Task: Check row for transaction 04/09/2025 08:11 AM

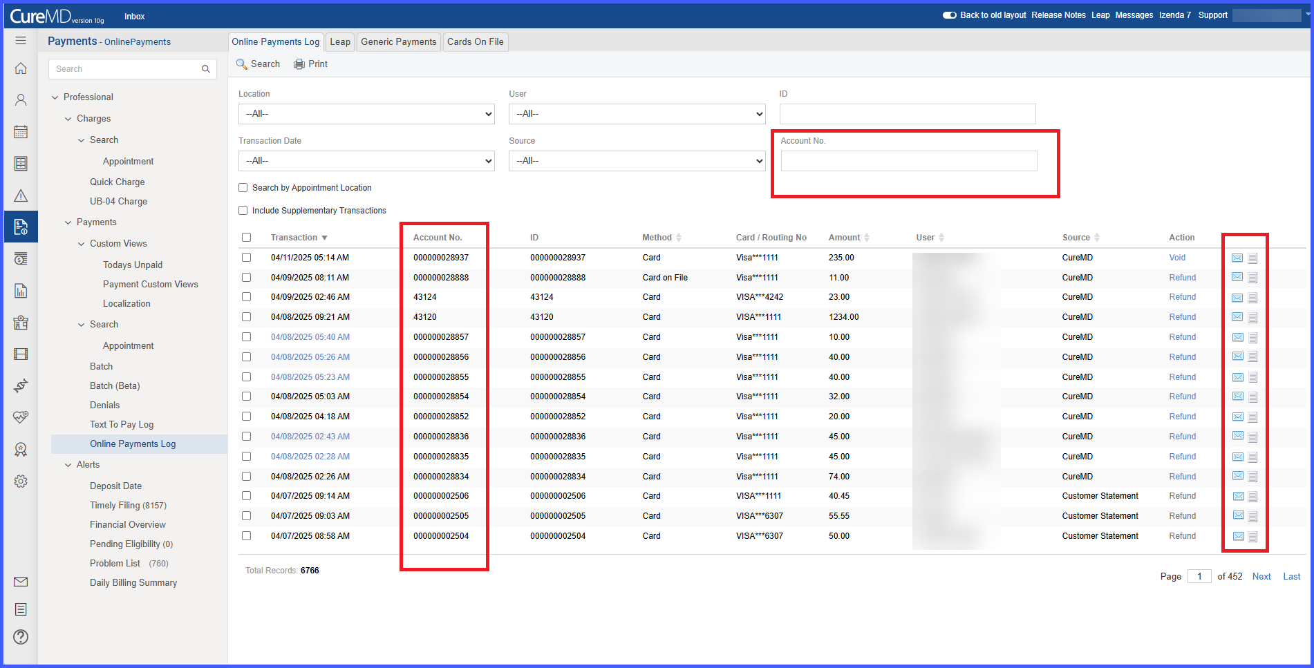Action: [x=247, y=278]
